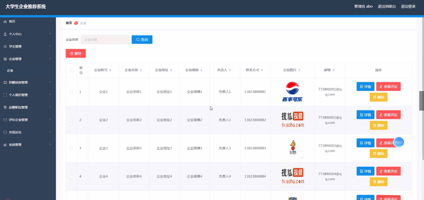Image resolution: width=424 pixels, height=200 pixels.
Task: Click the red breadcrumb separator icon
Action: (76, 23)
